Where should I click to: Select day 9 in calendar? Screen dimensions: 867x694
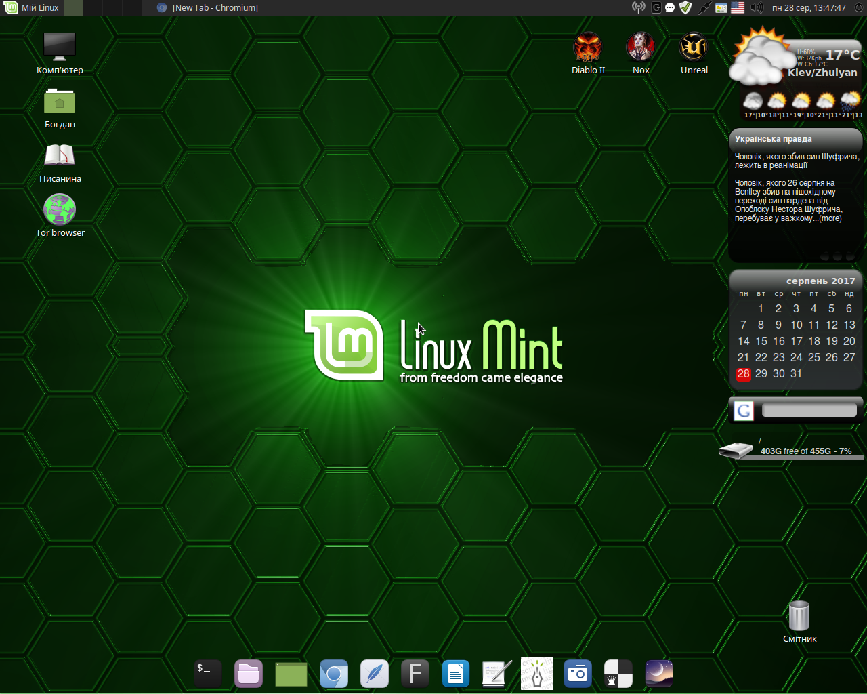coord(778,325)
